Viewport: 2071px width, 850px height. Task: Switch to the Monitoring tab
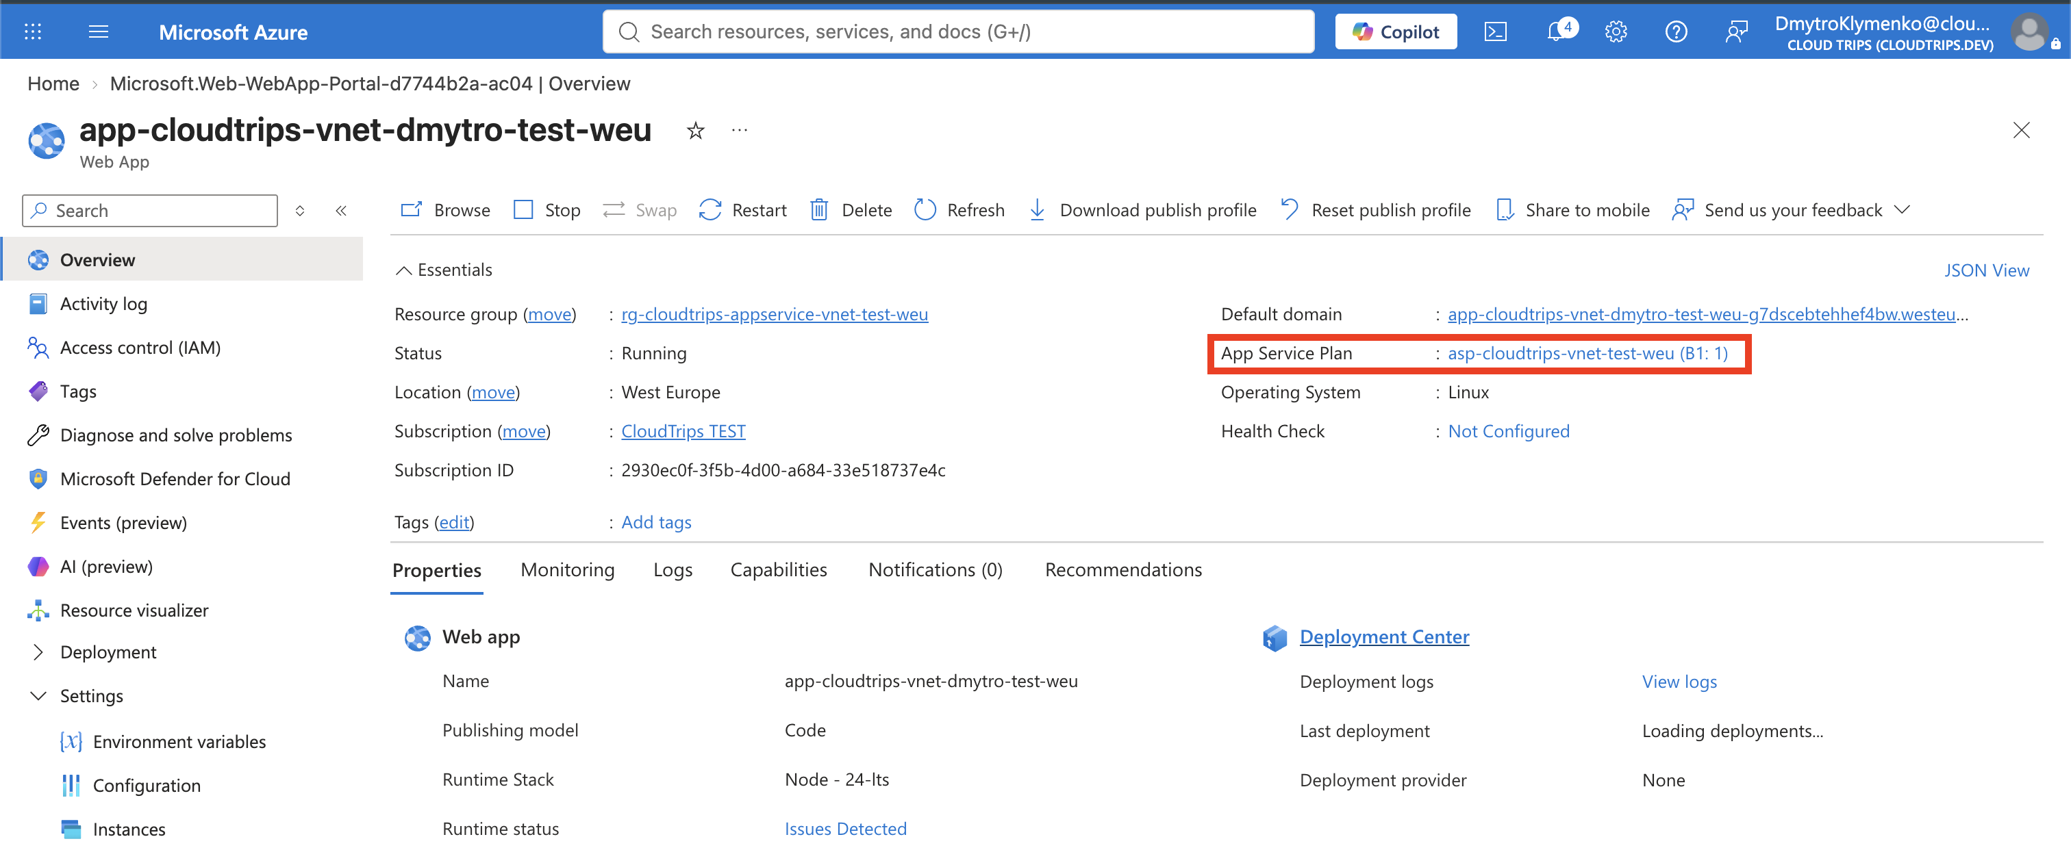coord(568,569)
